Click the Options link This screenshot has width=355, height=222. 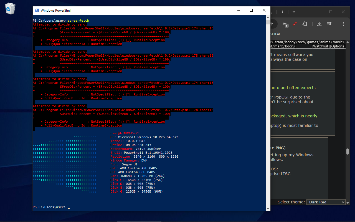pyautogui.click(x=338, y=46)
